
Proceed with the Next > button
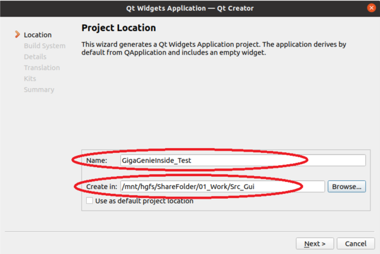(315, 243)
